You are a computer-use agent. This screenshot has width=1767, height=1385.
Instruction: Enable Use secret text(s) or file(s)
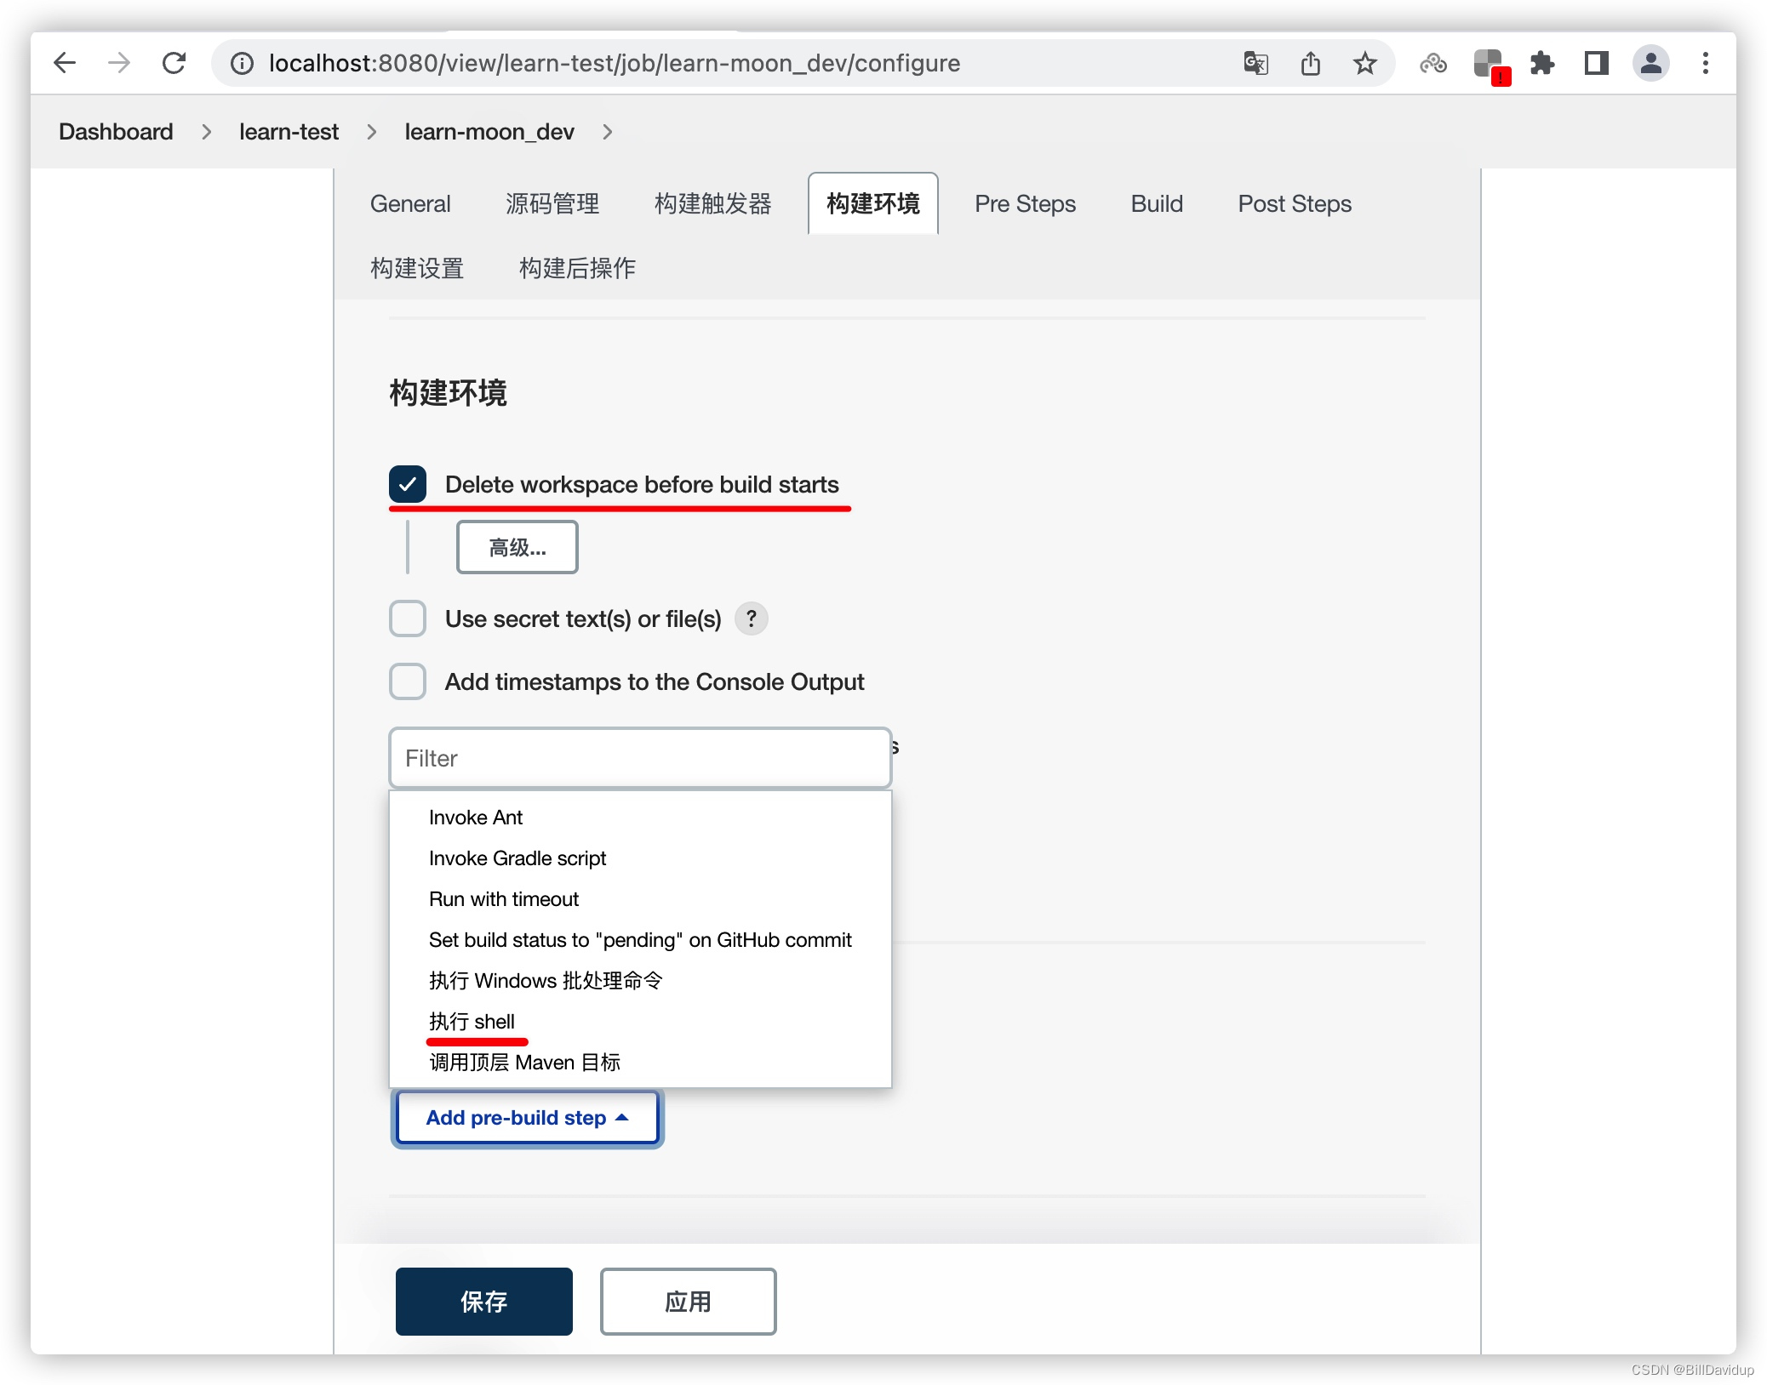(x=408, y=618)
